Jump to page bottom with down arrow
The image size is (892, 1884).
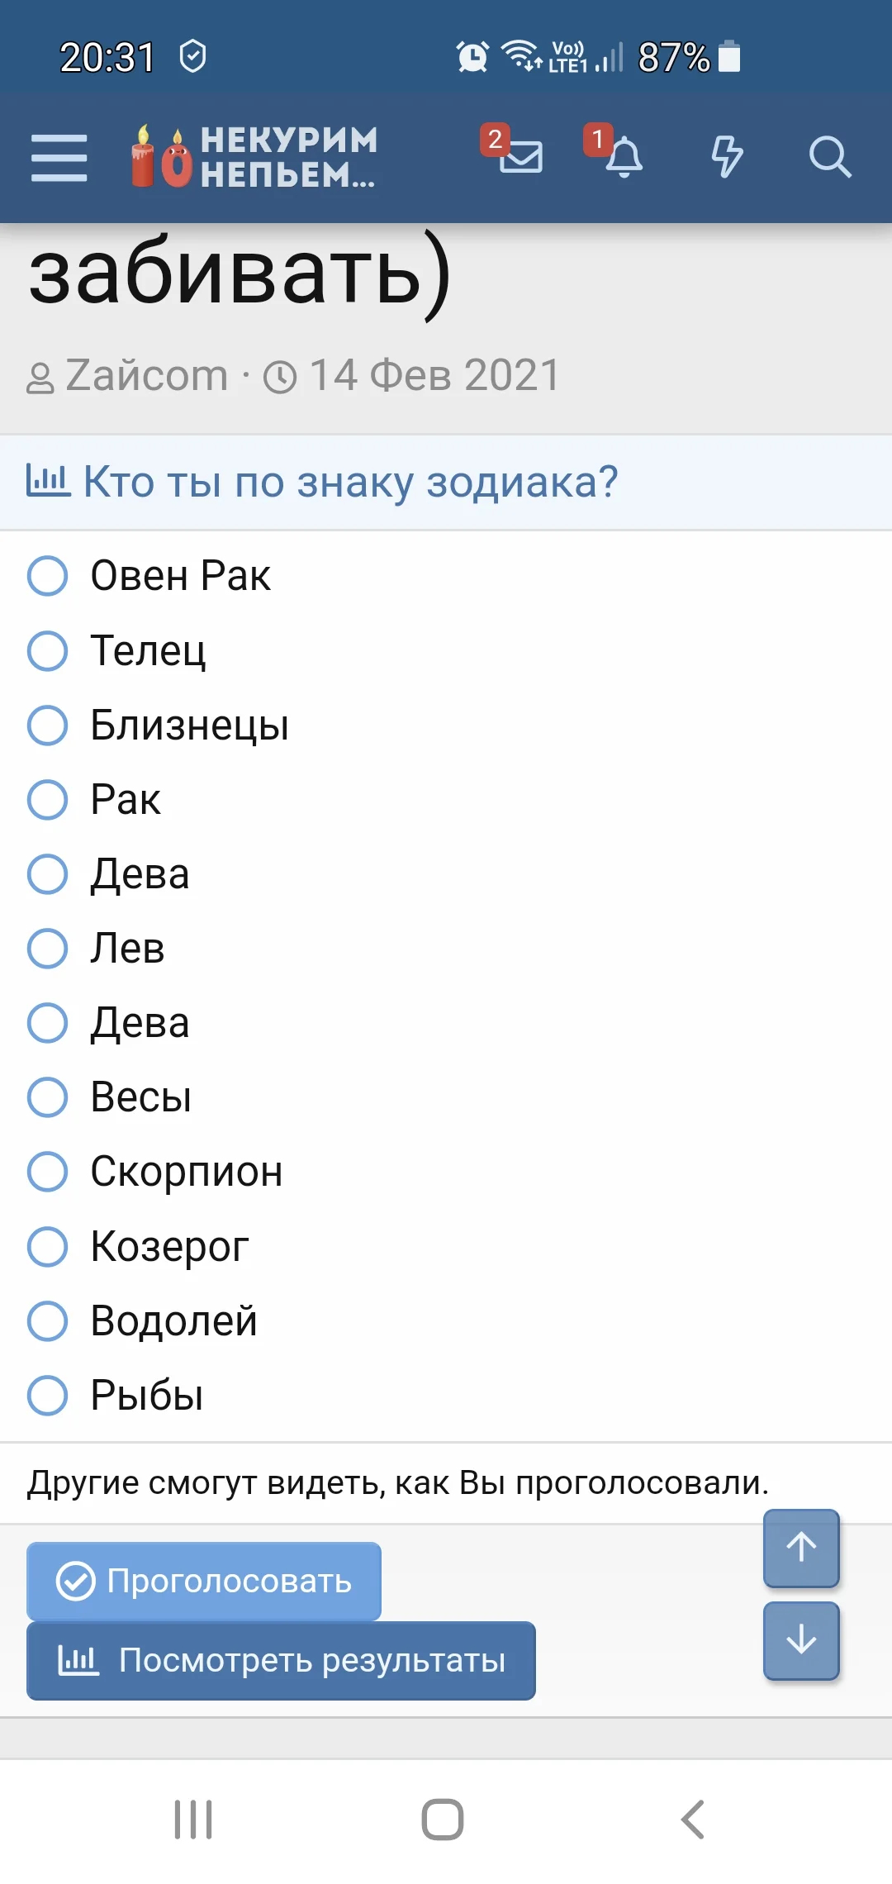(x=800, y=1639)
